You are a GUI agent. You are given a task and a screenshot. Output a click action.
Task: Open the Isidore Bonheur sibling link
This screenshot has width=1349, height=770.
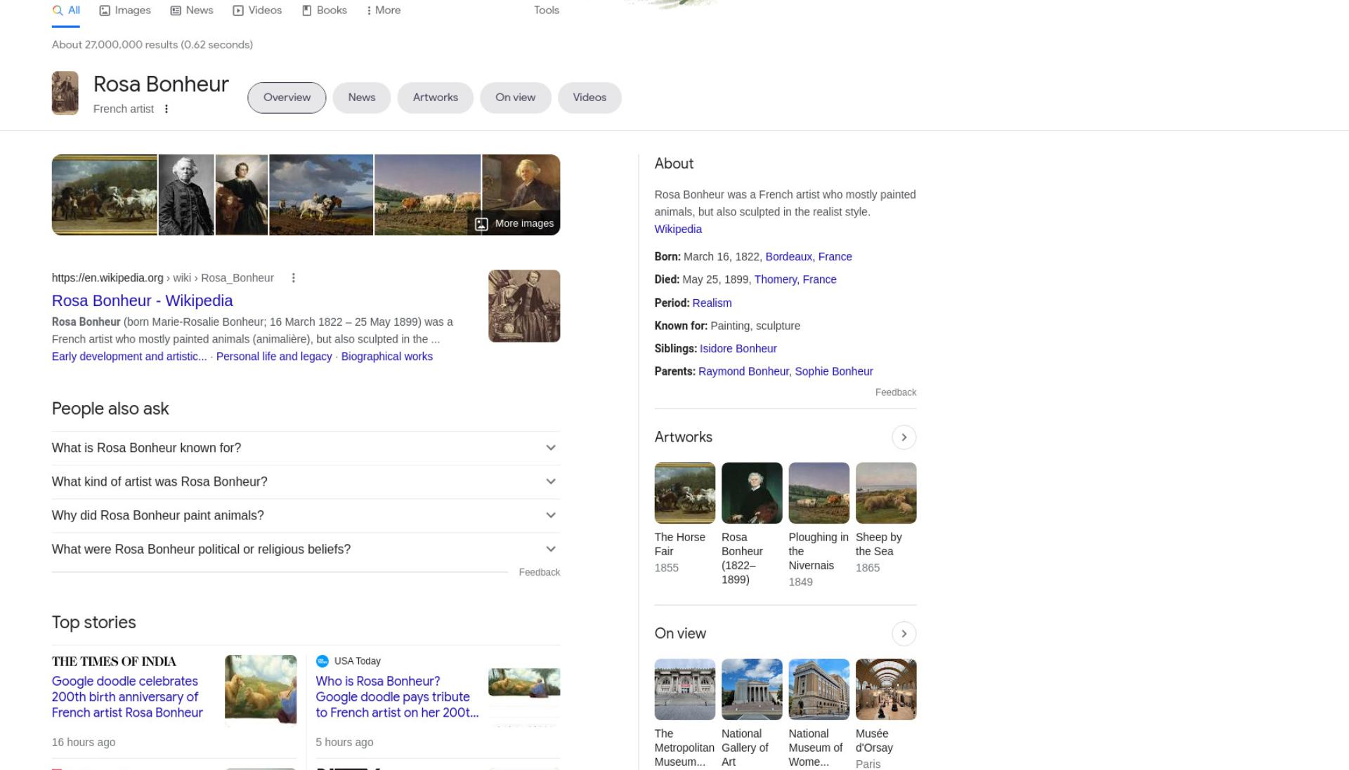click(x=738, y=349)
